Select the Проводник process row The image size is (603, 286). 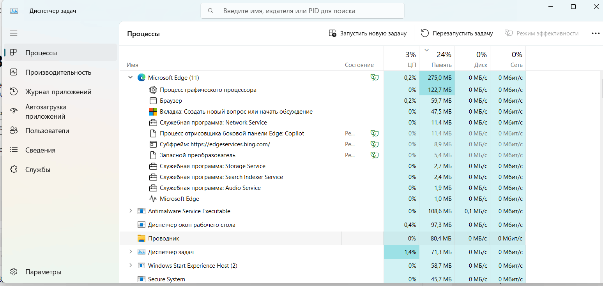click(322, 239)
